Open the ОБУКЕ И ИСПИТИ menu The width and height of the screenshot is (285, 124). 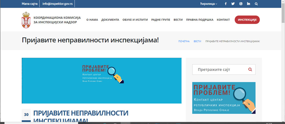pyautogui.click(x=135, y=20)
